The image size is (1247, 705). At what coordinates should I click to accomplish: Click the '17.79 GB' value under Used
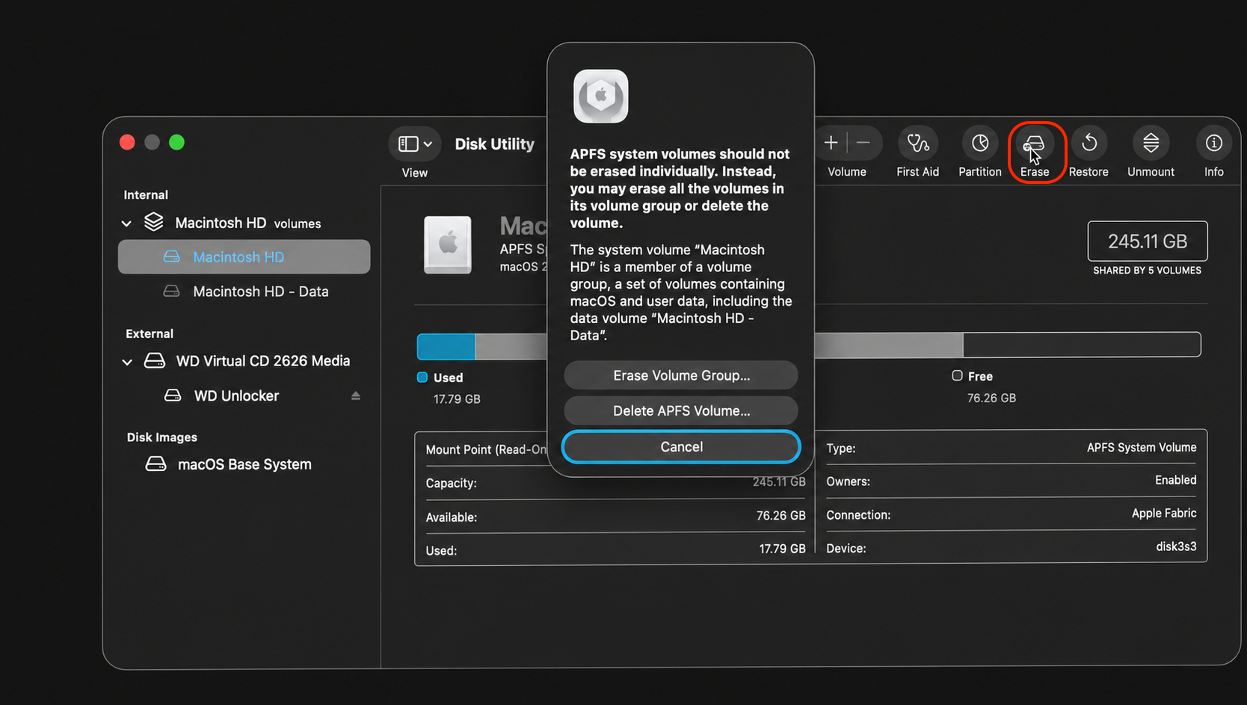click(x=457, y=399)
